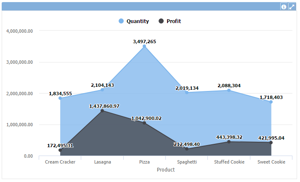Click the Spaghetti quantity point 2,019,134
Viewport: 300px width, 182px height.
point(187,92)
